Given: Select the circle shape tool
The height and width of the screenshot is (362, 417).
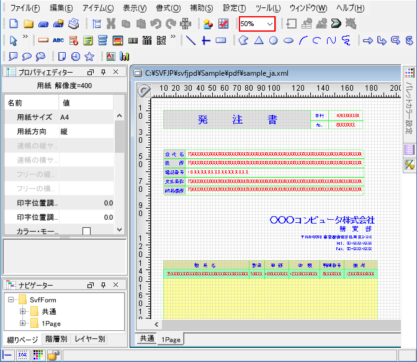Looking at the screenshot, I should [273, 40].
